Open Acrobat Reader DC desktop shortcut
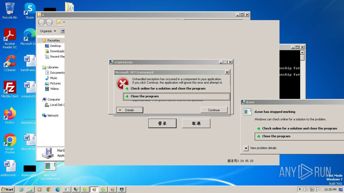The width and height of the screenshot is (344, 193). pos(10,39)
